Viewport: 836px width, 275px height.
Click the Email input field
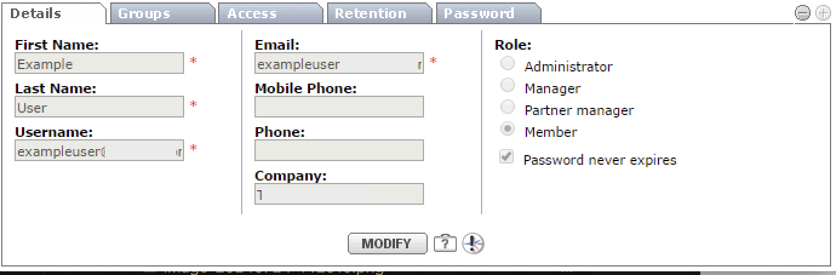(x=339, y=64)
